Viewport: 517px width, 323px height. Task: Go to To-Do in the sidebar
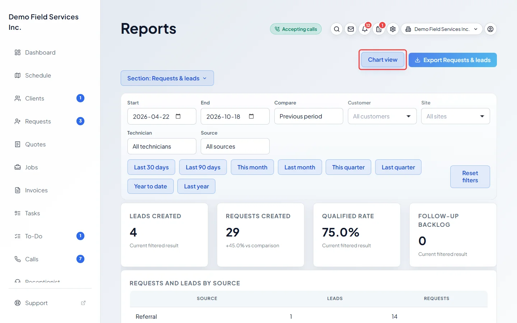50,236
